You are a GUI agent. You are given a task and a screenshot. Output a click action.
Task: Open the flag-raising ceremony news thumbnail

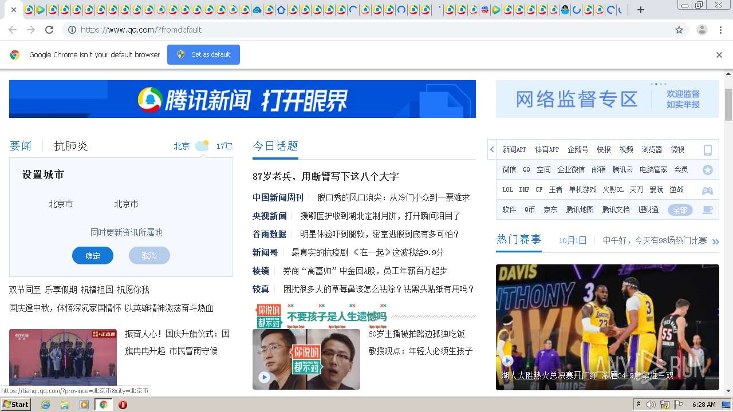click(63, 357)
